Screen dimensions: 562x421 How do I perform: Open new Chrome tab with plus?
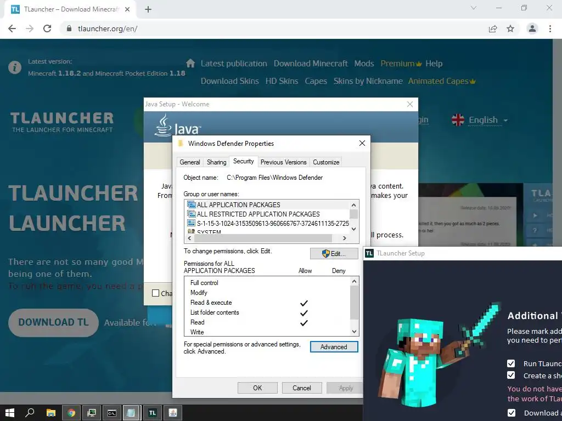coord(148,9)
